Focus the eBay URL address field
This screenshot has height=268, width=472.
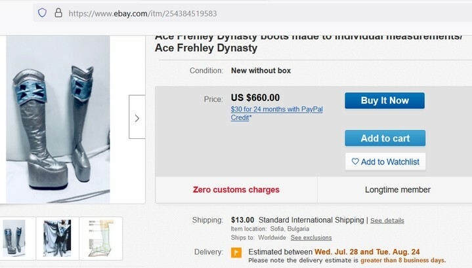(x=197, y=12)
